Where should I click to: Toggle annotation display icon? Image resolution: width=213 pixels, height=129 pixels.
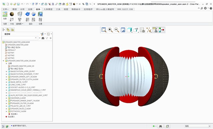pyautogui.click(x=155, y=30)
